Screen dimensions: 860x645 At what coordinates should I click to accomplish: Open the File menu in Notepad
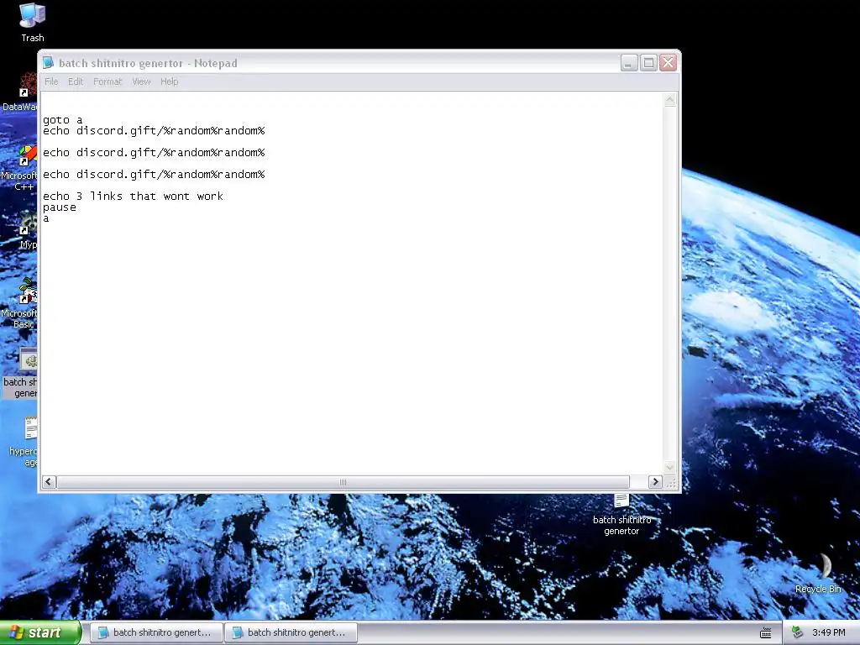pos(51,81)
